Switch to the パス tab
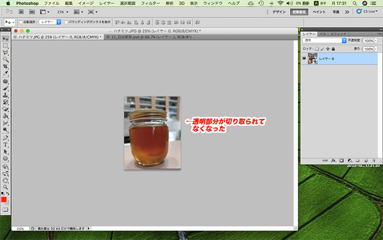Screen dimensions: 383x240 (323, 34)
